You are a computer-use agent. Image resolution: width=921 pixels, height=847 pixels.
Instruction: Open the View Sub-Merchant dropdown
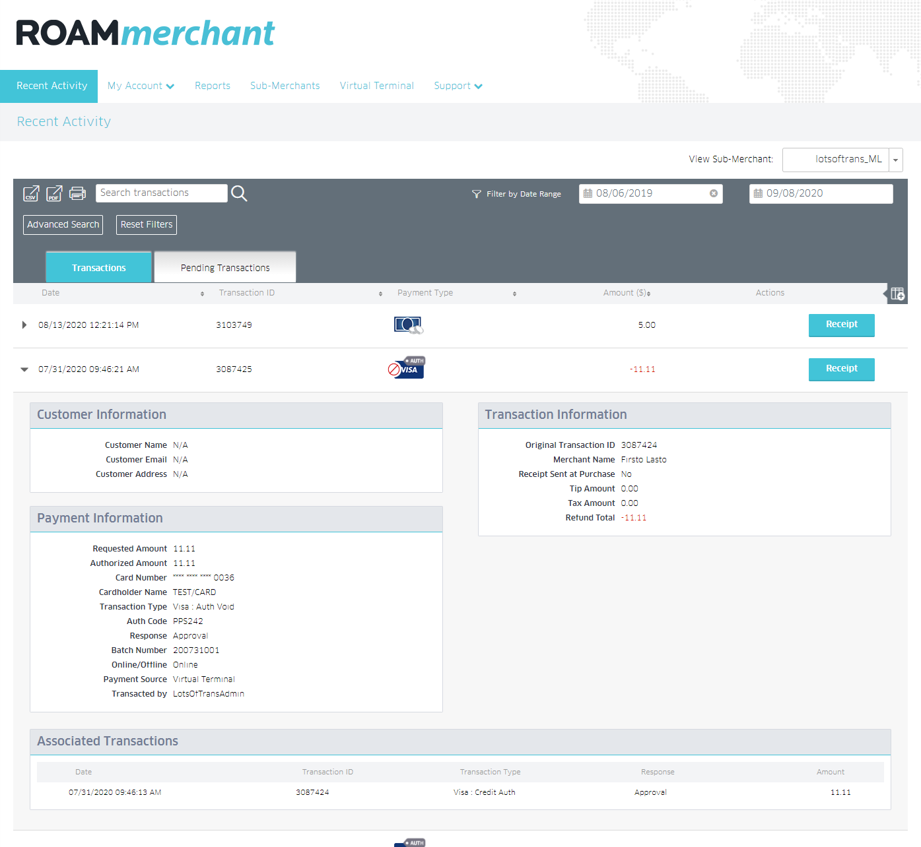[x=895, y=160]
